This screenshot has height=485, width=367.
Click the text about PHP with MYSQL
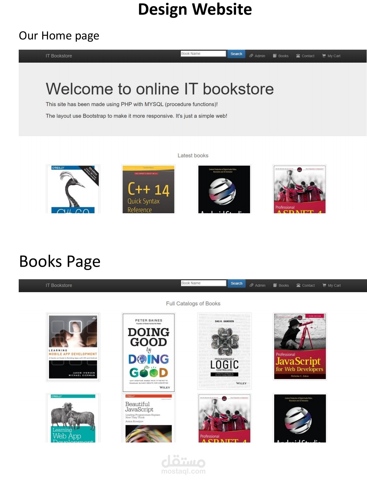point(132,104)
